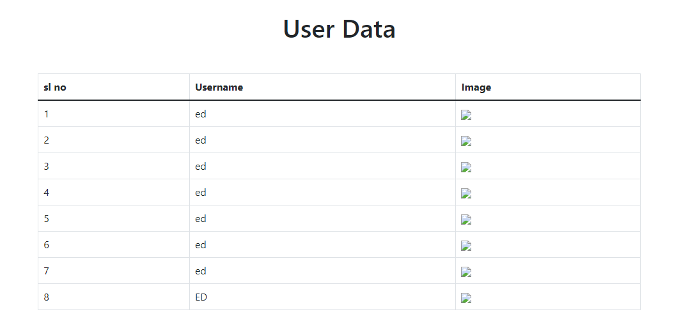Viewport: 688px width, 328px height.
Task: Click the broken image icon in row 7
Action: click(466, 272)
